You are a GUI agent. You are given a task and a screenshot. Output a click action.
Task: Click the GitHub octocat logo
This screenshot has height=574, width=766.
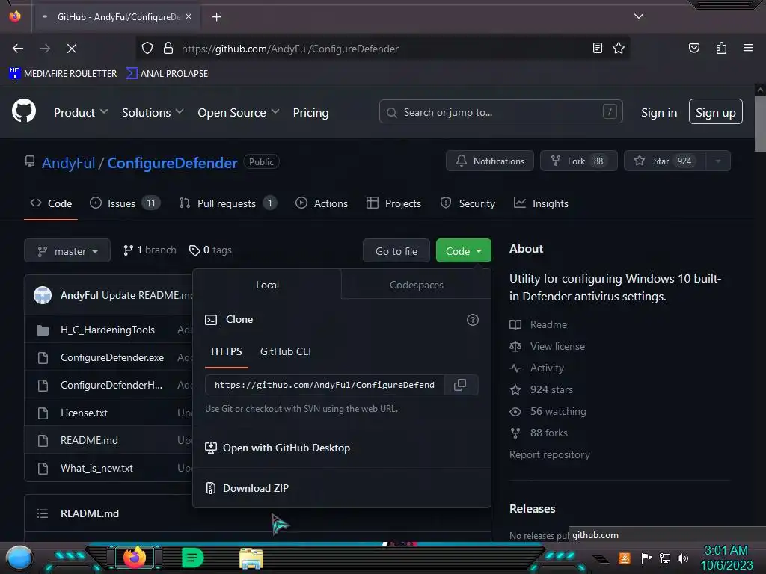(24, 111)
